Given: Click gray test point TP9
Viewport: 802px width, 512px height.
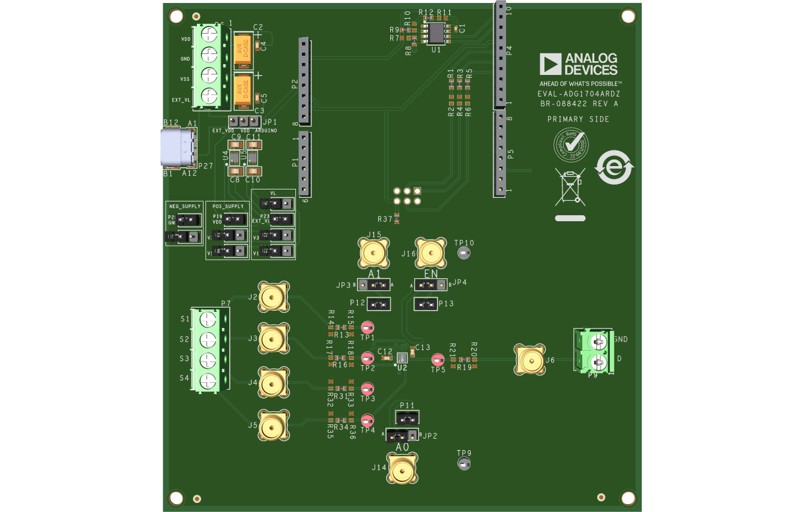Looking at the screenshot, I should pyautogui.click(x=463, y=463).
